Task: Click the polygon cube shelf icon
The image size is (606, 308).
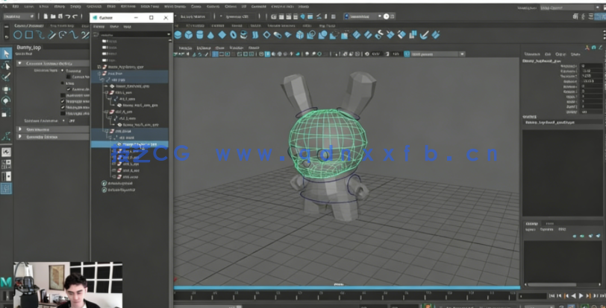Action: pyautogui.click(x=190, y=34)
